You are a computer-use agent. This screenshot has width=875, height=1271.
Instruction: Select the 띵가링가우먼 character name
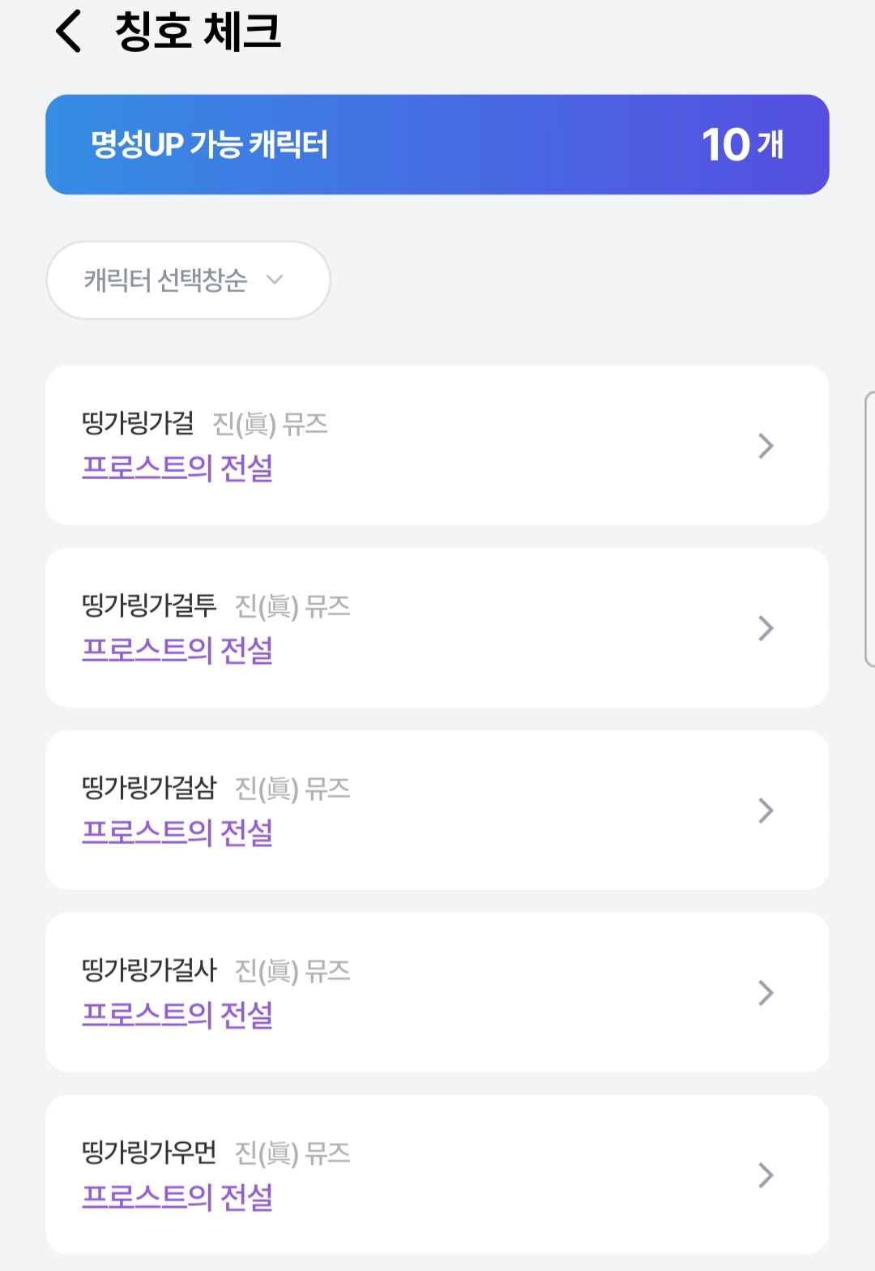click(x=149, y=1153)
